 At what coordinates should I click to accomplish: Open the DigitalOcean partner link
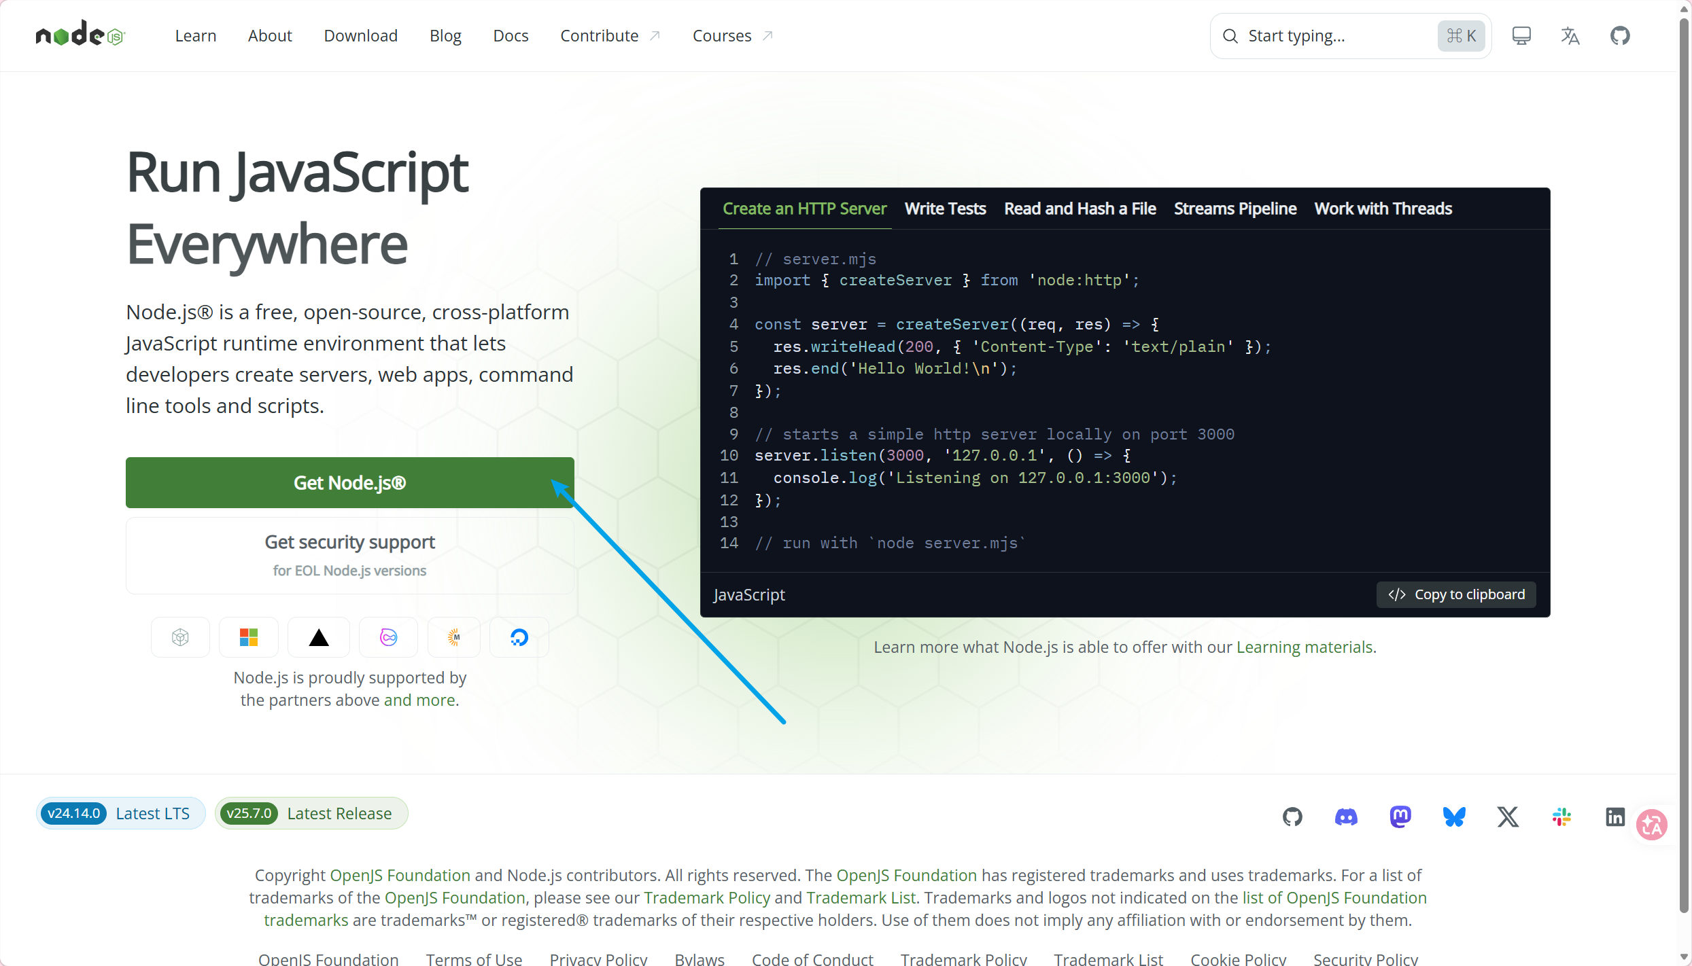519,637
